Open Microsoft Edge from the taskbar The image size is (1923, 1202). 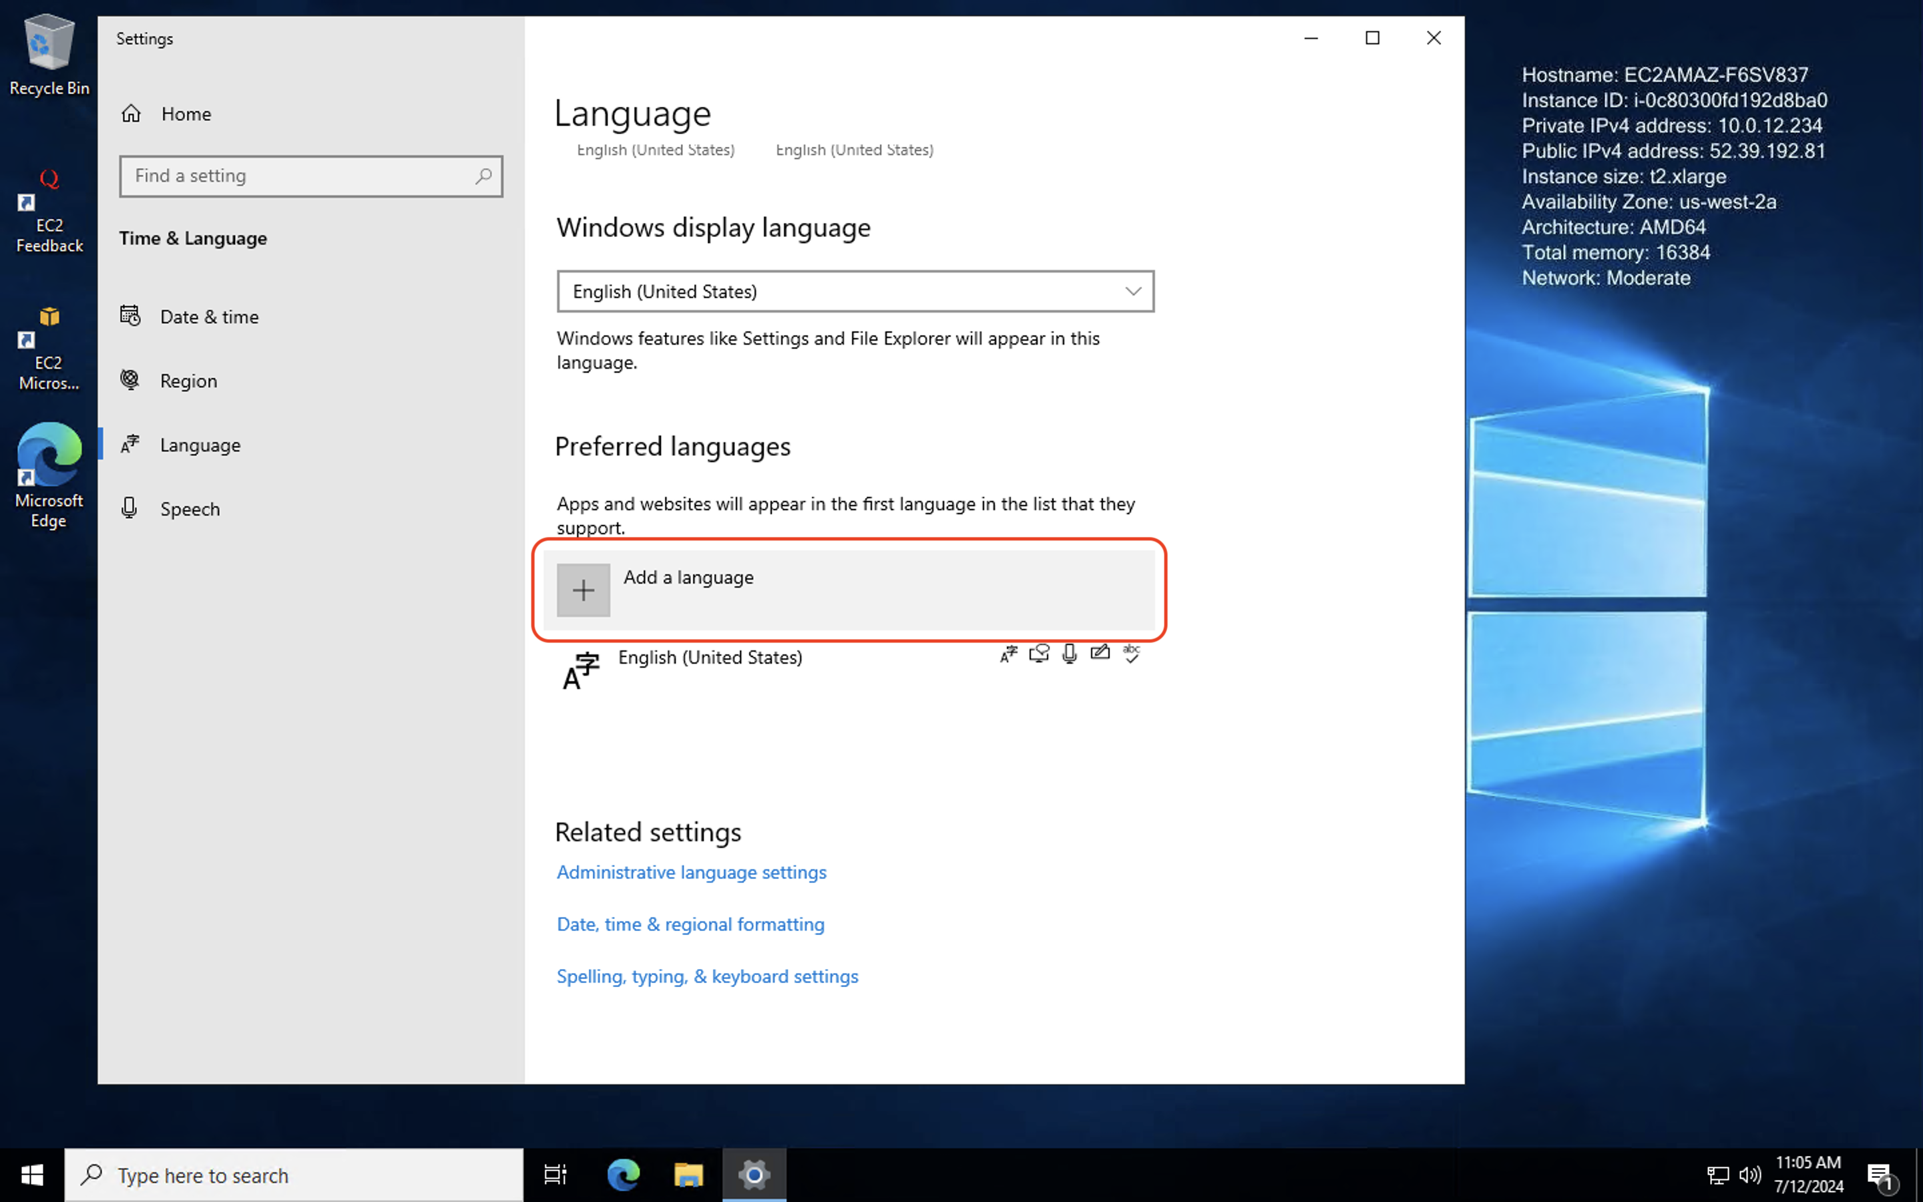(624, 1174)
